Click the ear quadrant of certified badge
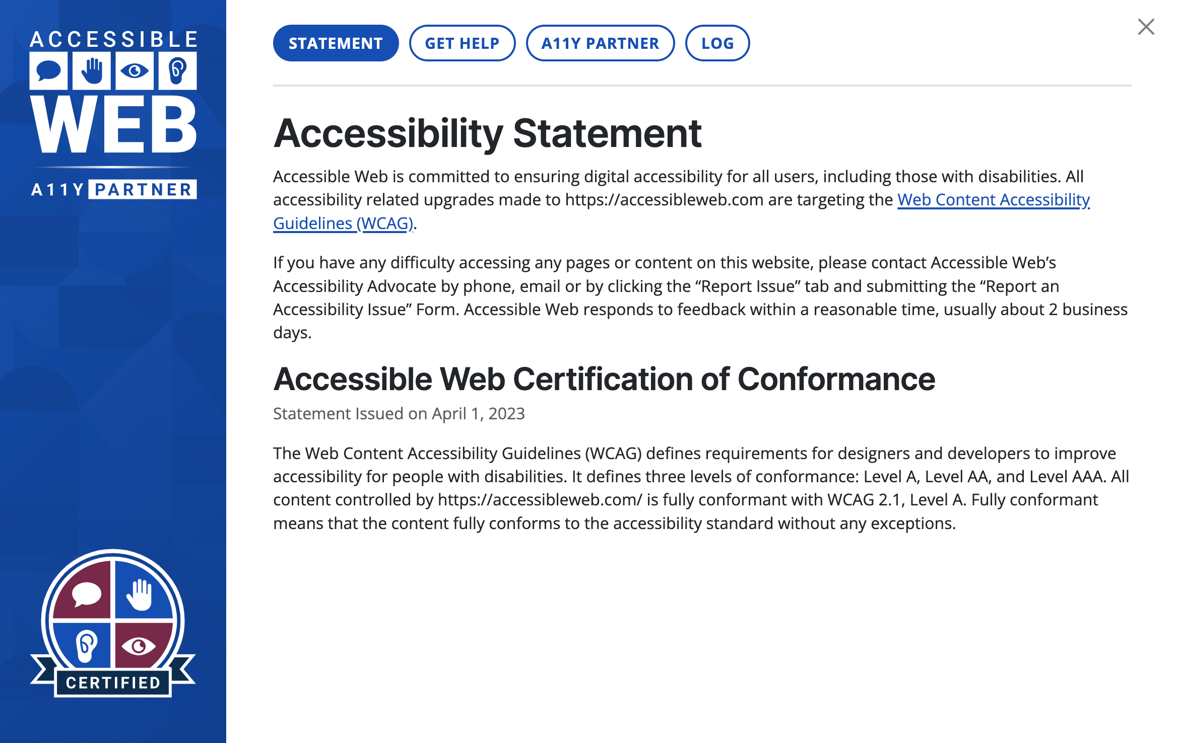This screenshot has width=1178, height=743. [83, 646]
